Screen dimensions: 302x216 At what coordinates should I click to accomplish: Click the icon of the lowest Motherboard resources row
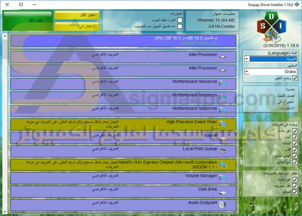click(x=223, y=110)
